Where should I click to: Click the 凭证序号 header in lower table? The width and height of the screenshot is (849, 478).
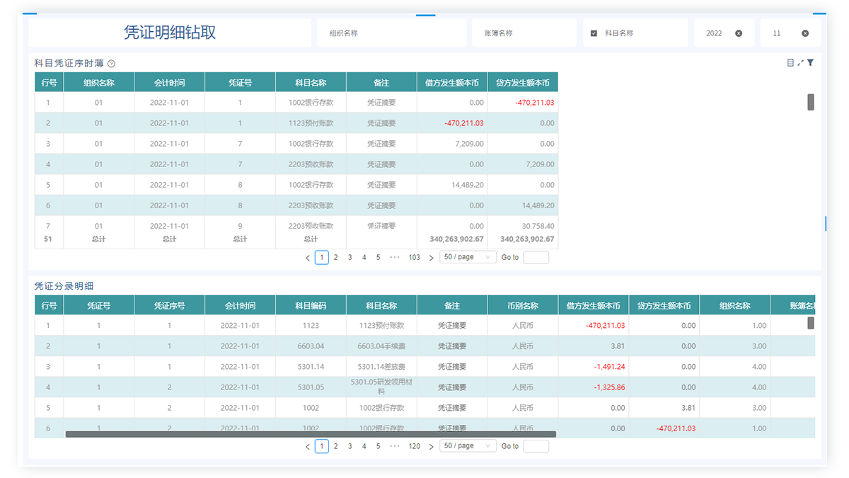tap(169, 306)
